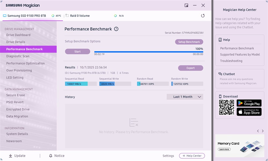
Task: Click the help question mark next to Performance Benchmark
Action: 116,29
